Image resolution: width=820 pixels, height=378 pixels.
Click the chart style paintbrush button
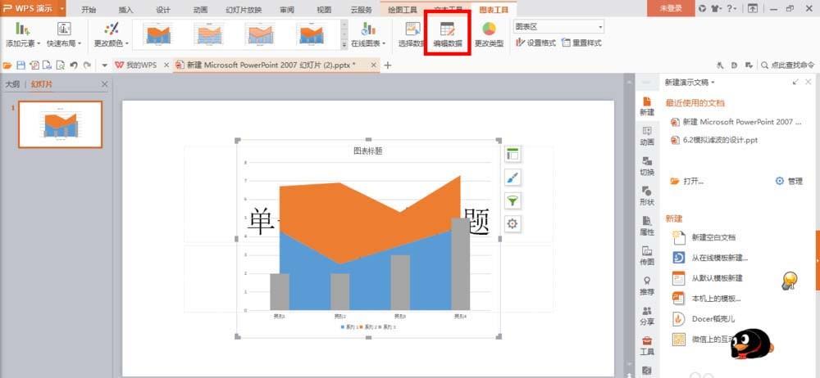[x=513, y=178]
